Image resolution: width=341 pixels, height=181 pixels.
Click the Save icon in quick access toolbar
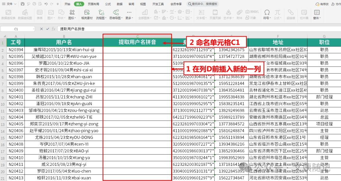pyautogui.click(x=23, y=4)
